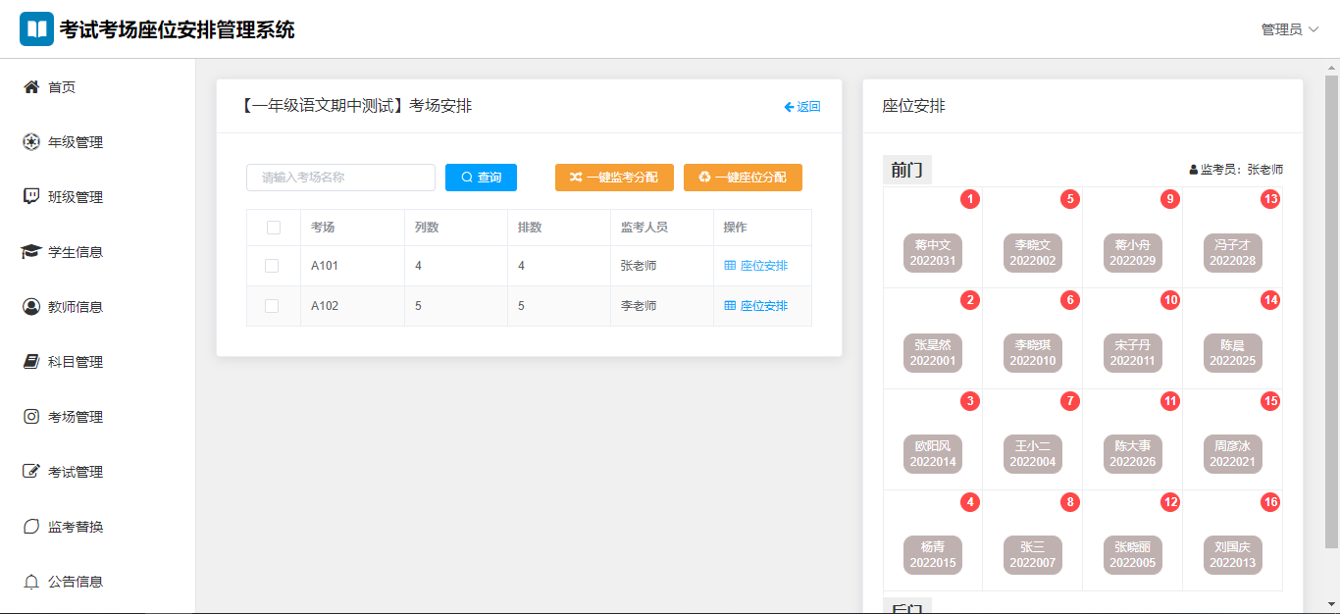Screen dimensions: 1340x614
Task: Select seat card 李晓文 2022002
Action: pyautogui.click(x=1033, y=253)
